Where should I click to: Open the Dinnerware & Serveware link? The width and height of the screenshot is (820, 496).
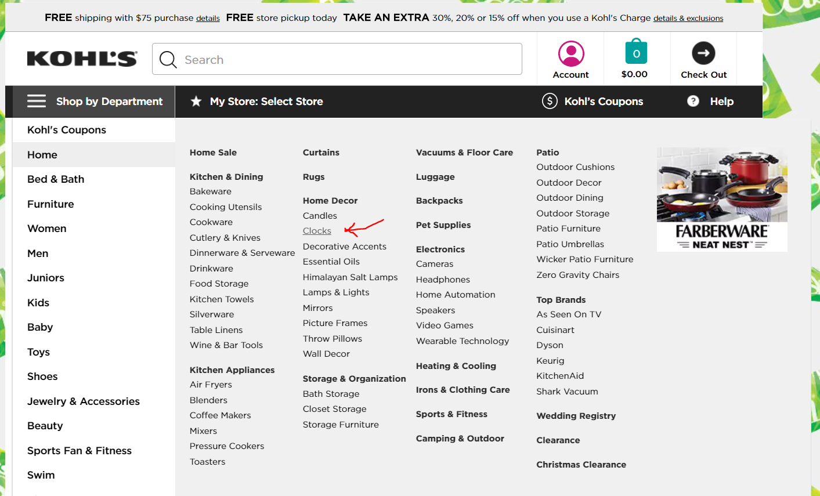coord(243,253)
